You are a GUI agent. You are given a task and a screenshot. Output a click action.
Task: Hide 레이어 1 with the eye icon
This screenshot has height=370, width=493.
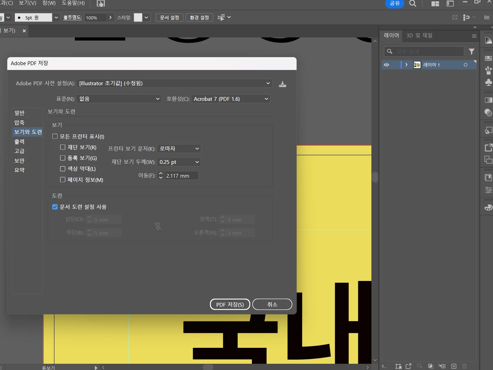tap(386, 65)
